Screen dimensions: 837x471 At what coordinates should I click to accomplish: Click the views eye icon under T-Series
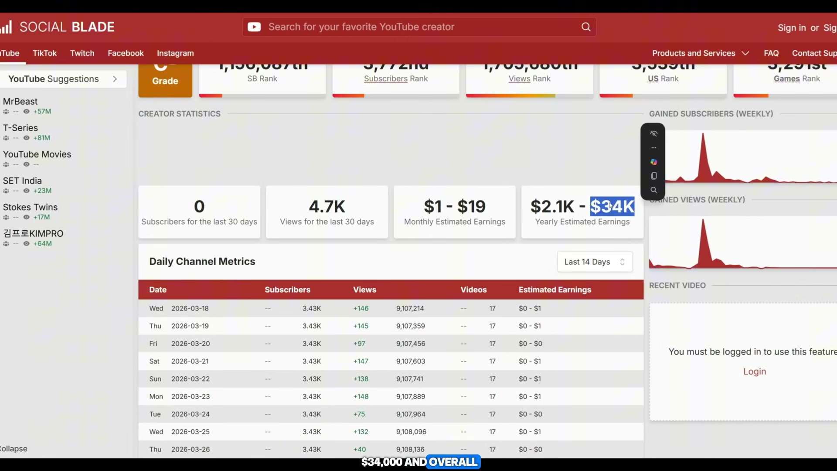coord(26,138)
